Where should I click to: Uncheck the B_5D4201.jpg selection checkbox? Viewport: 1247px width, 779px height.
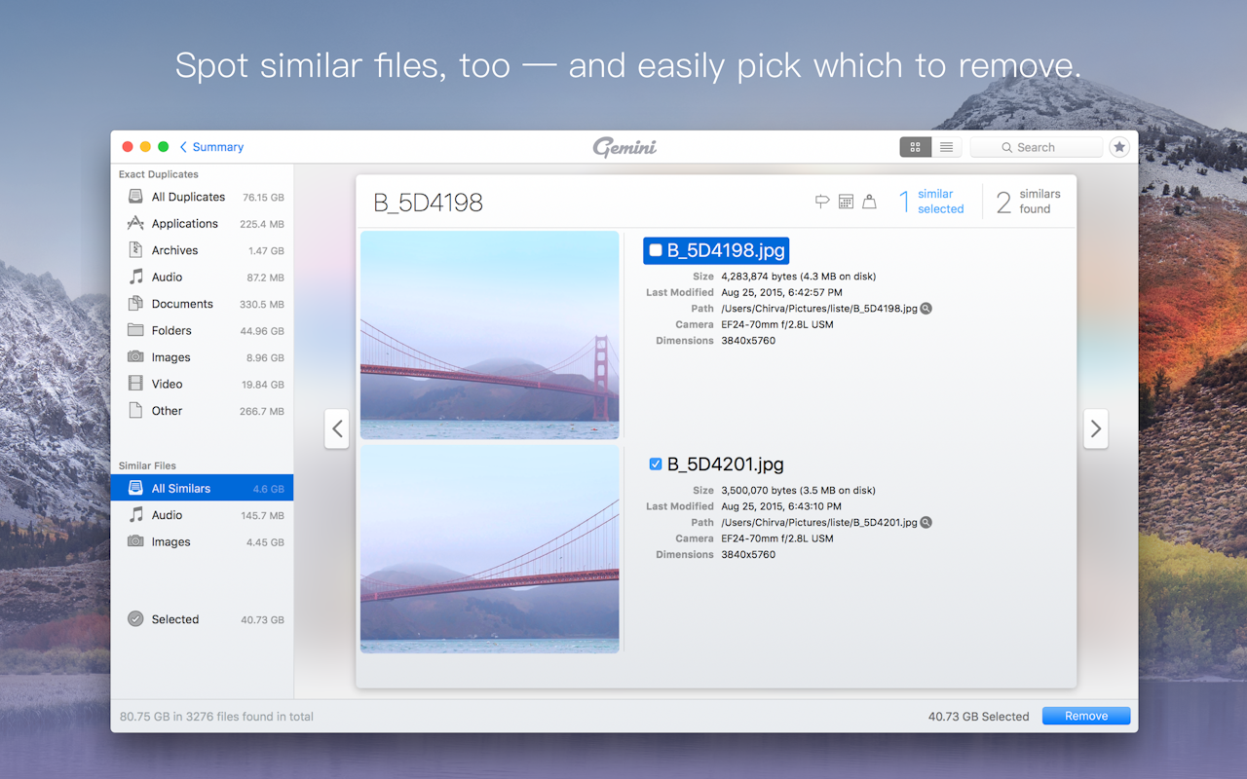click(x=656, y=464)
